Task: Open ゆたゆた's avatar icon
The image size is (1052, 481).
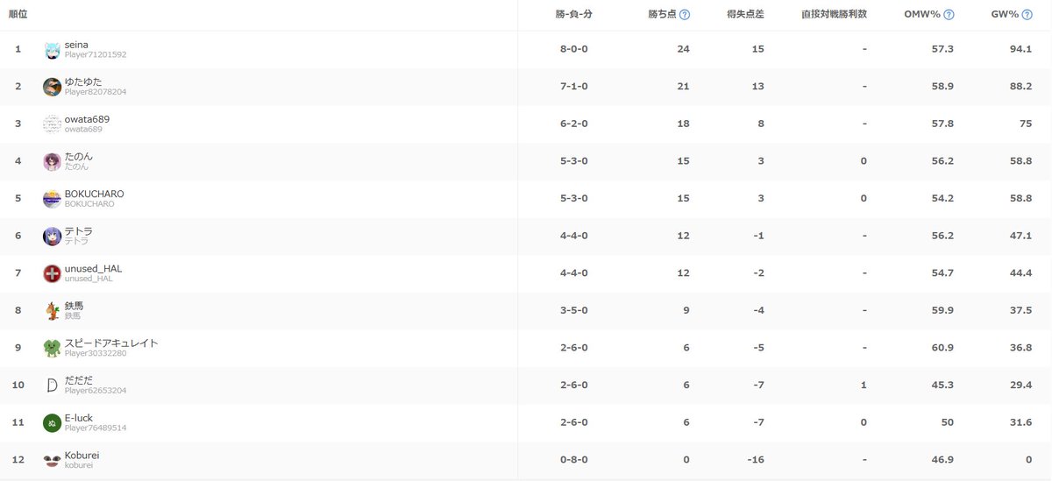Action: tap(53, 87)
